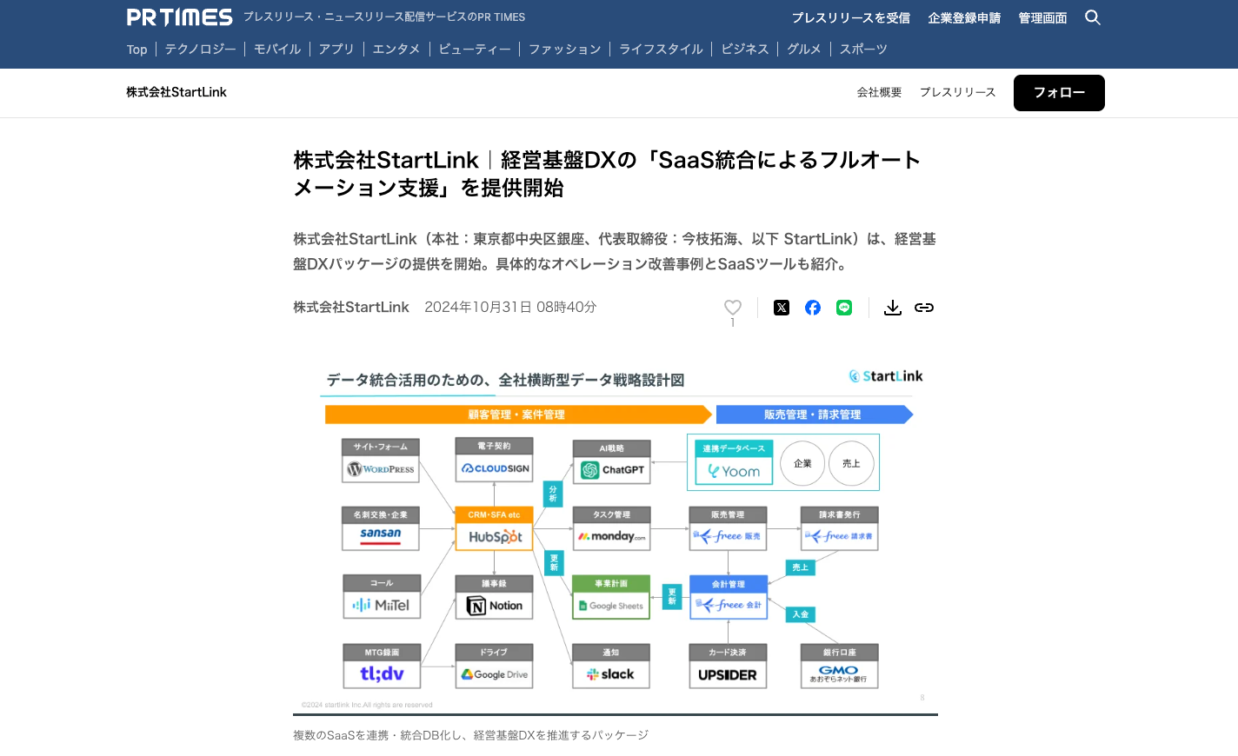Download the press release materials icon
The height and width of the screenshot is (756, 1238).
click(893, 308)
